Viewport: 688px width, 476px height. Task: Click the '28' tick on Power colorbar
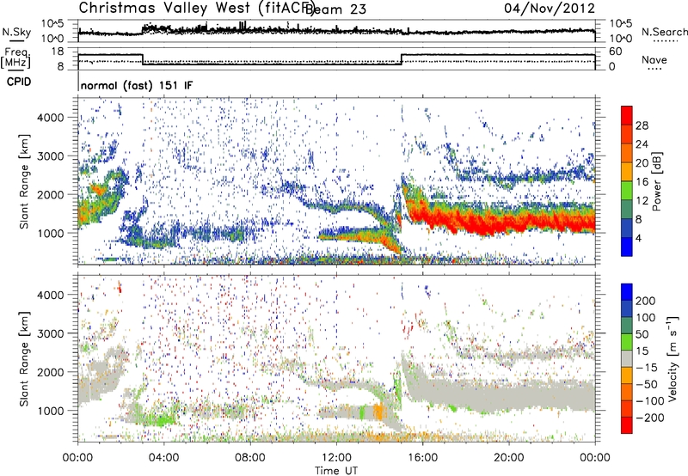click(x=642, y=125)
